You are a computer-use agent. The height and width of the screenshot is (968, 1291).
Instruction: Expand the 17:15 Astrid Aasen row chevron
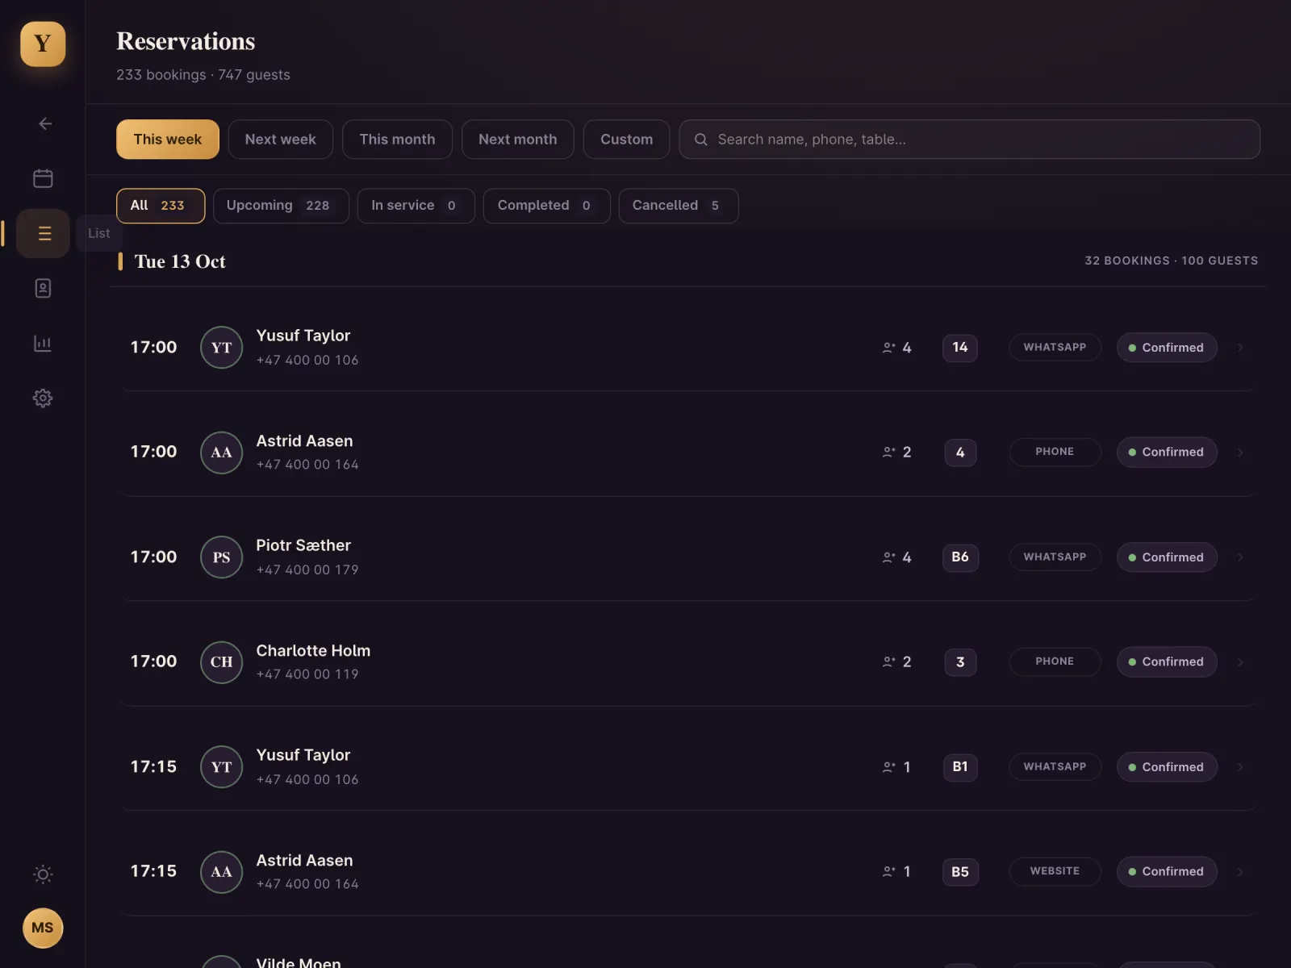(1240, 872)
